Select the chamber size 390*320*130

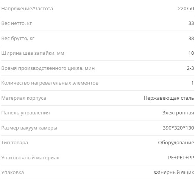pyautogui.click(x=178, y=128)
